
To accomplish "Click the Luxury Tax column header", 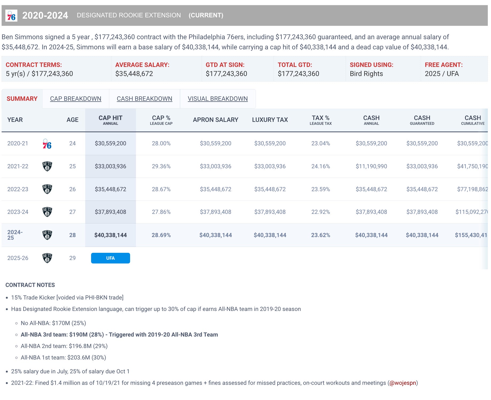I will tap(270, 120).
